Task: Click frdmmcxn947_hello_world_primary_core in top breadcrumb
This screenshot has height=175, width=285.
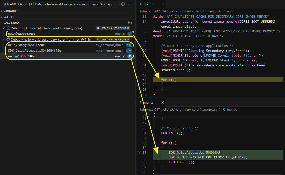Action: tap(169, 11)
